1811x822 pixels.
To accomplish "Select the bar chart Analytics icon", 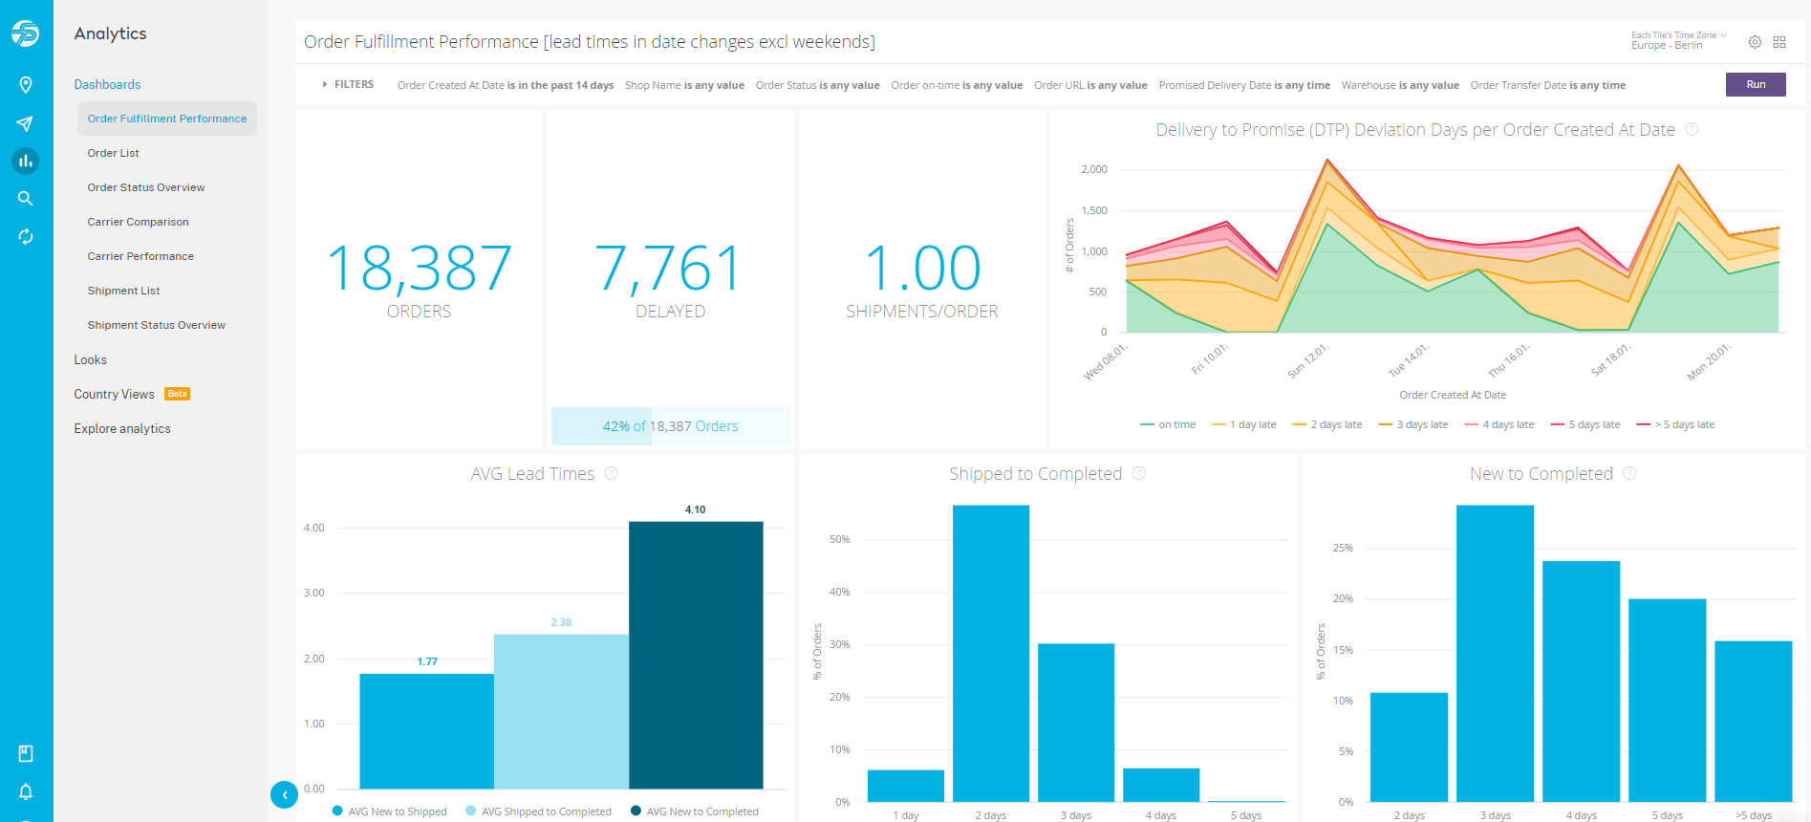I will coord(26,161).
